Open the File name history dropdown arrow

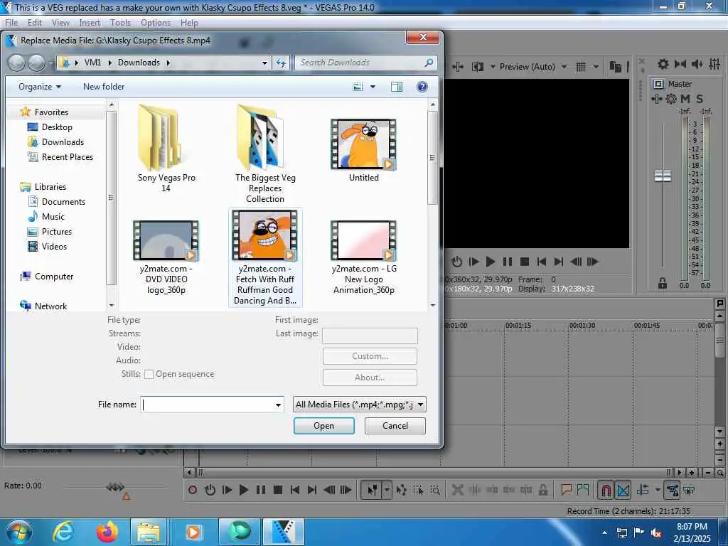point(278,405)
